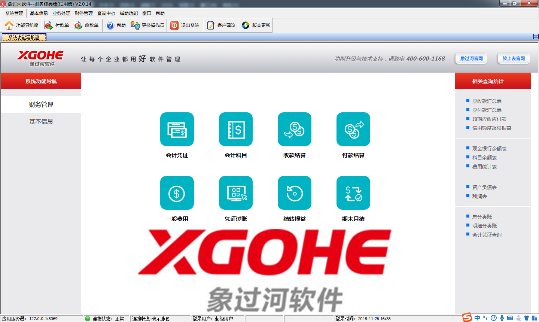Click 更换操作员 in the toolbar

[147, 25]
